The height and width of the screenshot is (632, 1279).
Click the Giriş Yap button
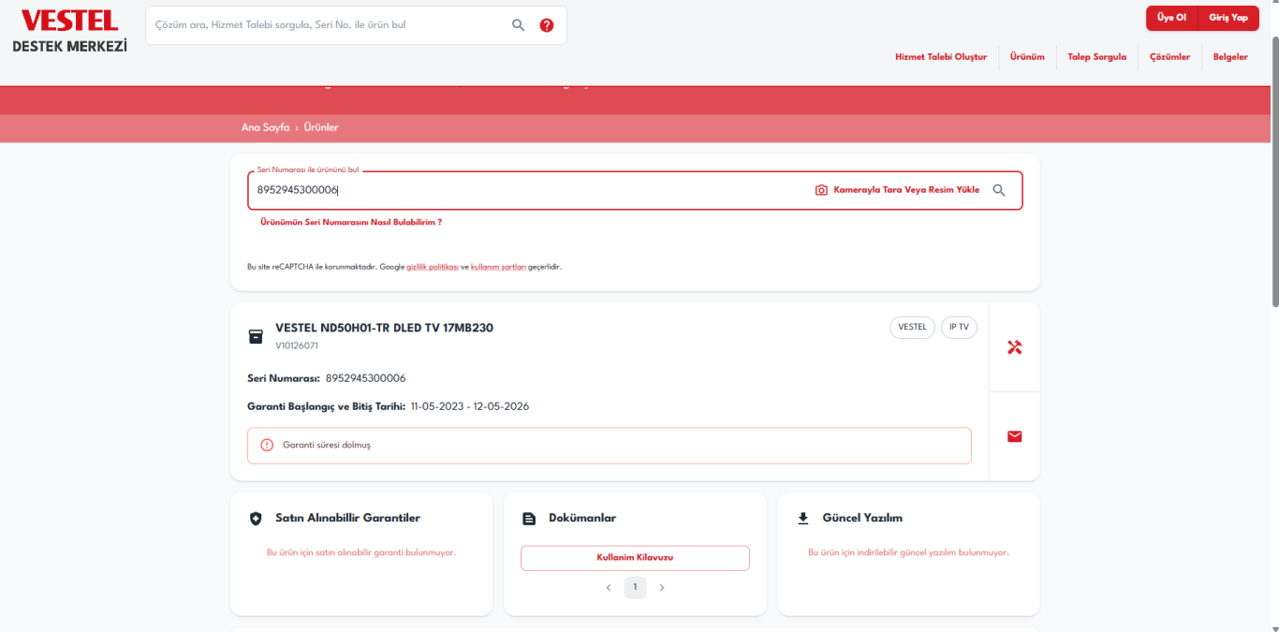click(x=1228, y=18)
